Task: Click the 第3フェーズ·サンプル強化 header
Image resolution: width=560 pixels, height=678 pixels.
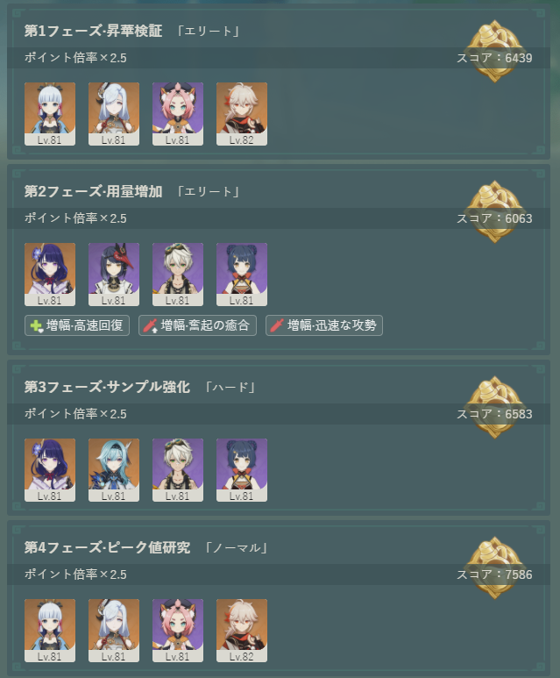Action: (107, 387)
